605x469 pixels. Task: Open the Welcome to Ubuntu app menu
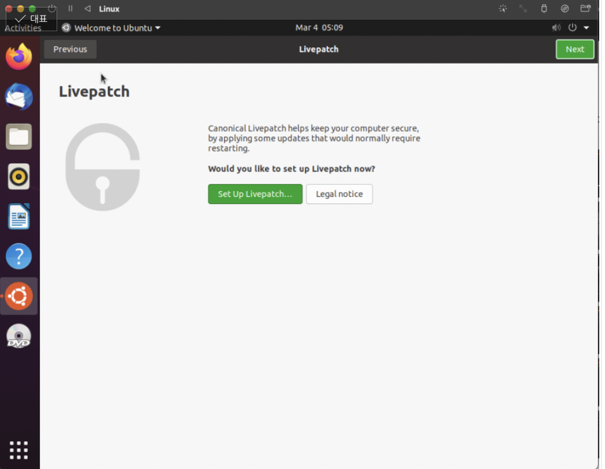111,28
